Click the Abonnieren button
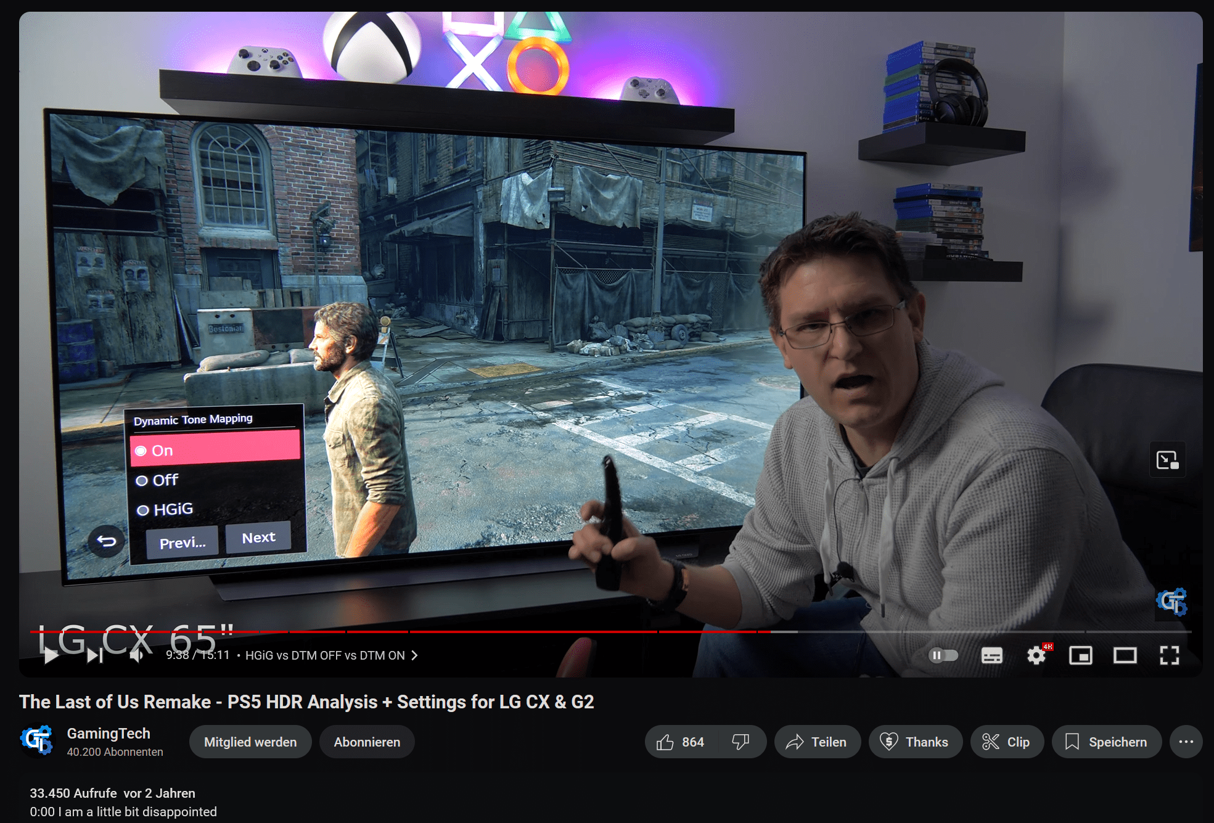The height and width of the screenshot is (823, 1214). pos(367,742)
